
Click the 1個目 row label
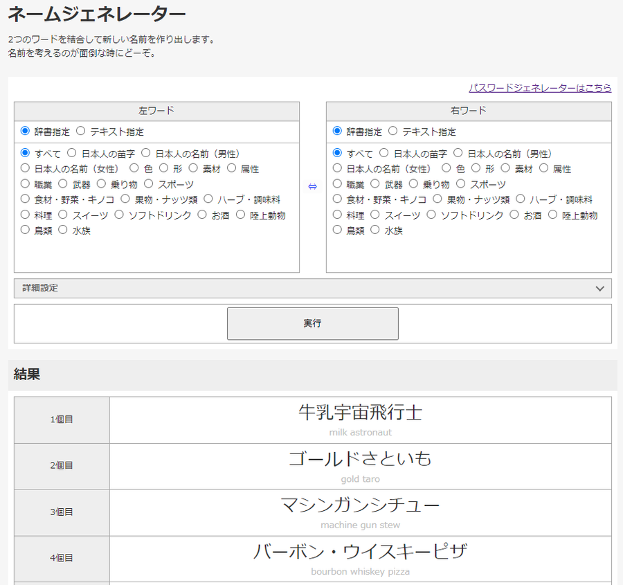62,420
